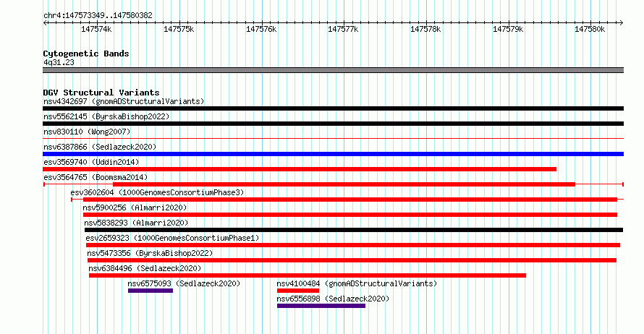Click the nsv5900256 Almarri2020 label
644x334 pixels.
[x=135, y=207]
